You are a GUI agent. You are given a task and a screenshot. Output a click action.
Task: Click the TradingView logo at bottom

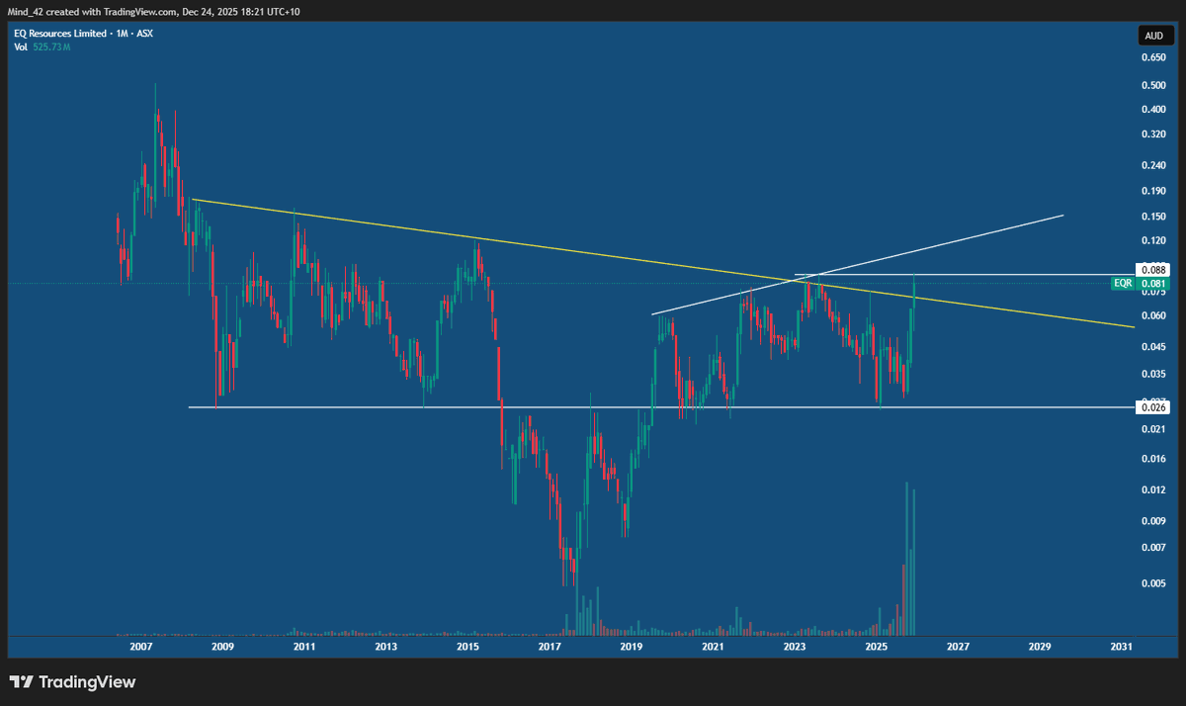pyautogui.click(x=72, y=682)
